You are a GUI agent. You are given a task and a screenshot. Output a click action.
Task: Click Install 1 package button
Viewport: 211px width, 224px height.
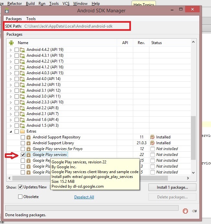(172, 187)
